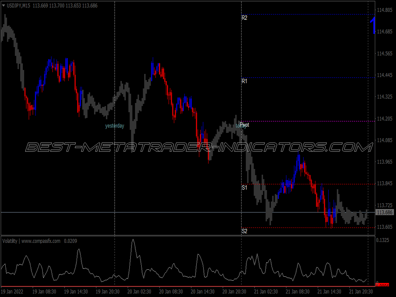The width and height of the screenshot is (396, 297).
Task: Click the '19 Jan 2022' time axis label
Action: 12,292
